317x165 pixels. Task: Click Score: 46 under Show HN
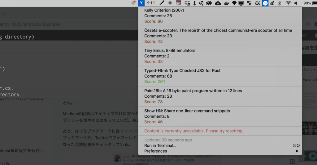153,122
